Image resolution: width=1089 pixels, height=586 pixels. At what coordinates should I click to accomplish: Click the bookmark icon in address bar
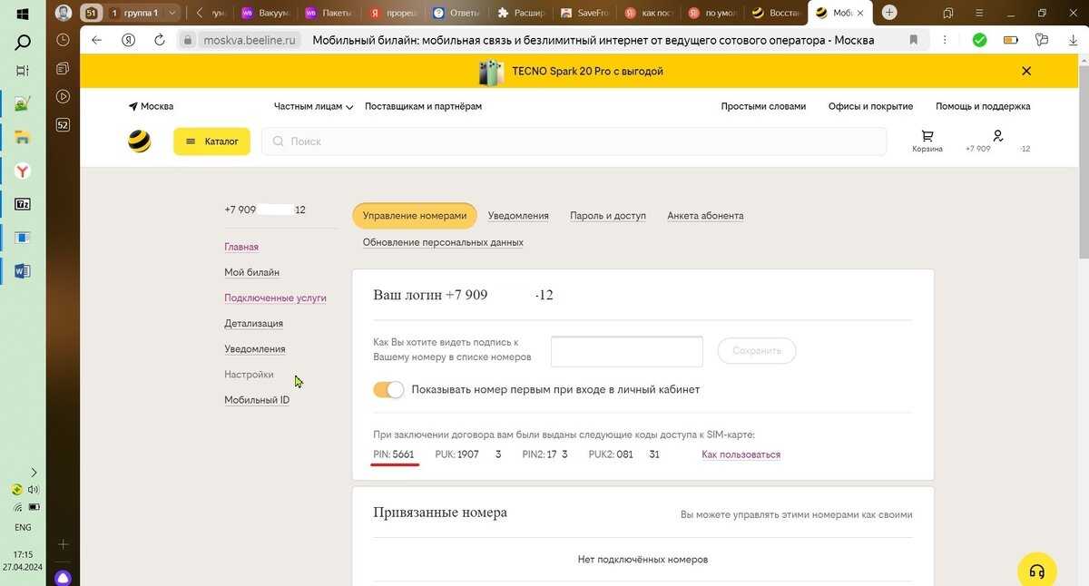coord(914,39)
